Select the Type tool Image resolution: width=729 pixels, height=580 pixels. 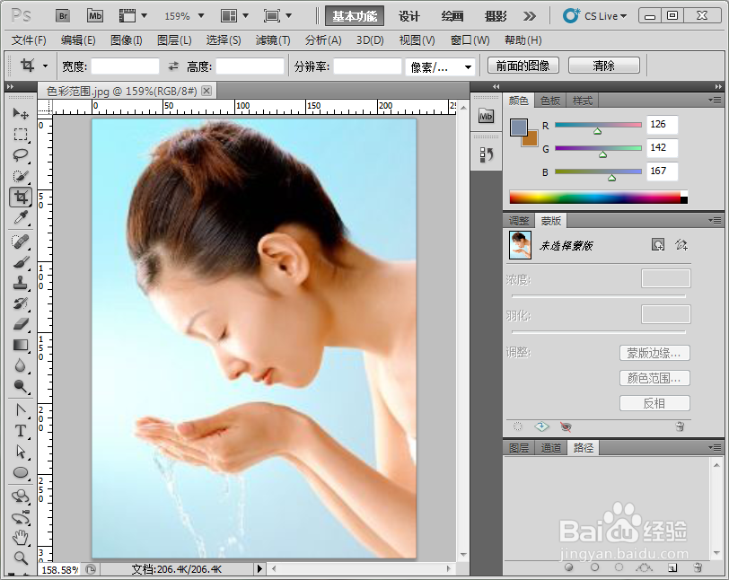pos(22,430)
